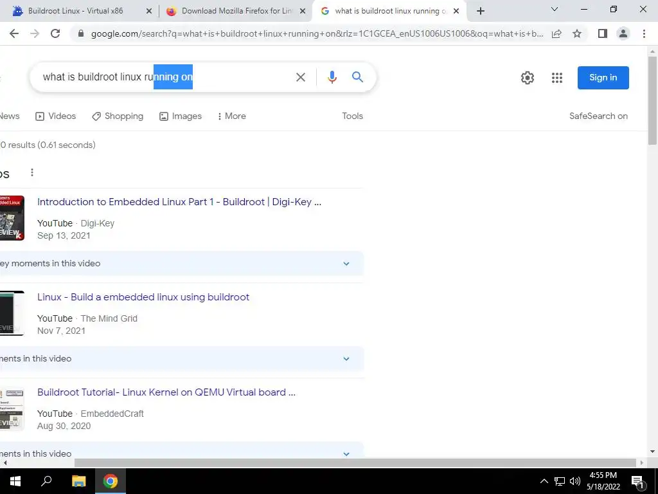View site security lock info

(81, 33)
